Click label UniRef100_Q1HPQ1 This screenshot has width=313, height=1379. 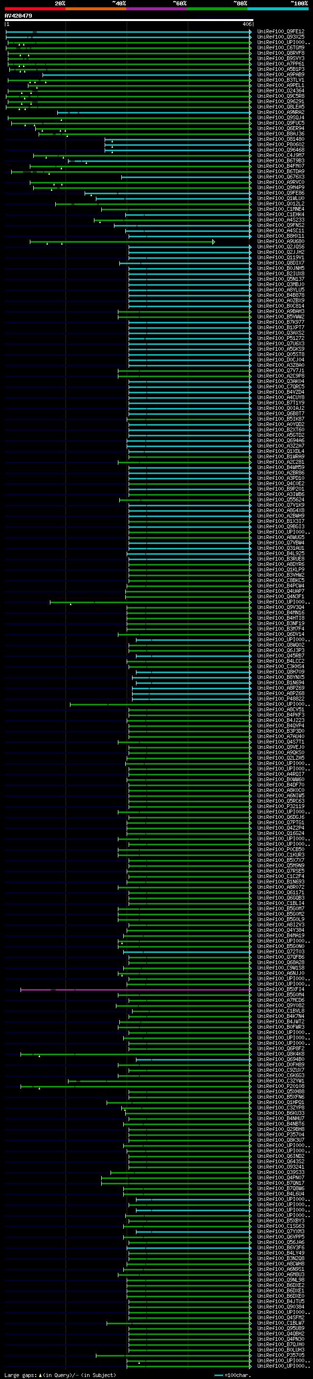(x=281, y=1103)
